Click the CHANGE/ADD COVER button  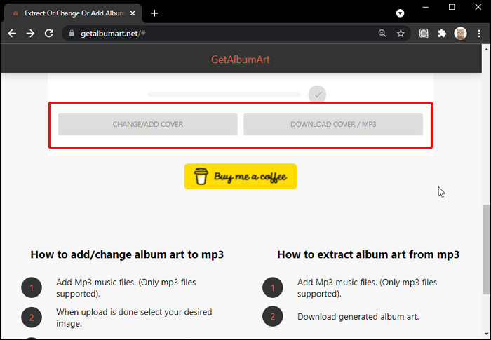pyautogui.click(x=148, y=124)
